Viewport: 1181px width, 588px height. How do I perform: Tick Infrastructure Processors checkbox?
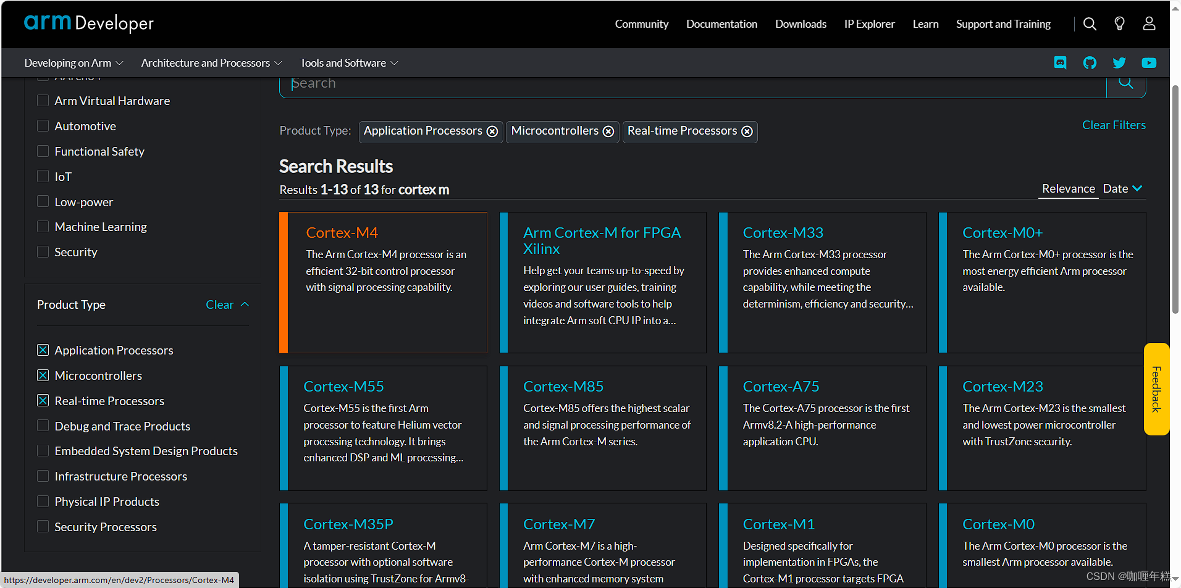(x=43, y=476)
